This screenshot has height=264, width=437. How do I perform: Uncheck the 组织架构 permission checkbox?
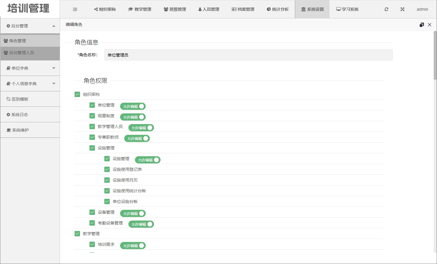pyautogui.click(x=77, y=94)
